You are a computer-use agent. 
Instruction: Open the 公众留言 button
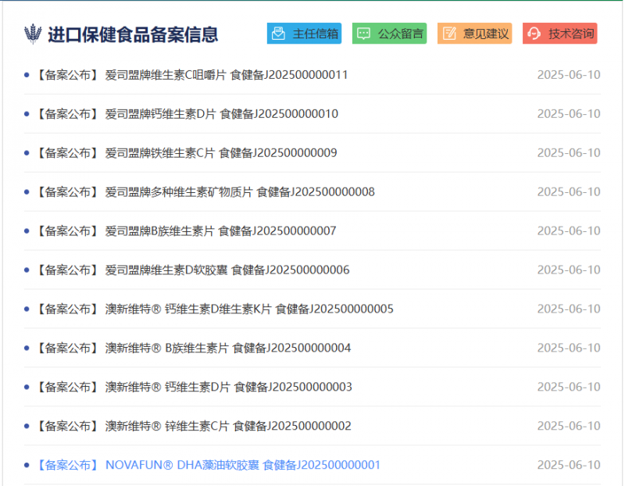coord(389,34)
